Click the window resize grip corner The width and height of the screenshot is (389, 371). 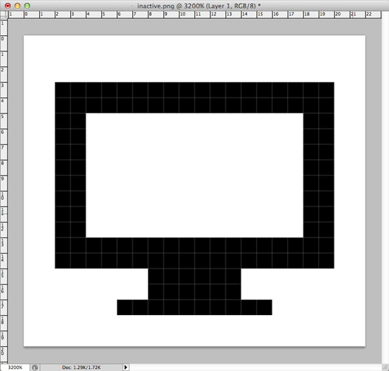(x=385, y=367)
